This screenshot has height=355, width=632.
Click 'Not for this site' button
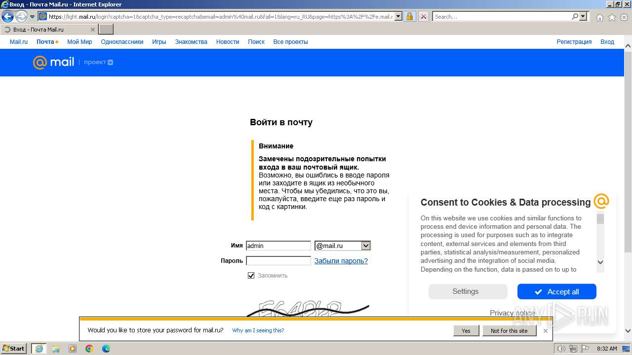[x=509, y=331]
